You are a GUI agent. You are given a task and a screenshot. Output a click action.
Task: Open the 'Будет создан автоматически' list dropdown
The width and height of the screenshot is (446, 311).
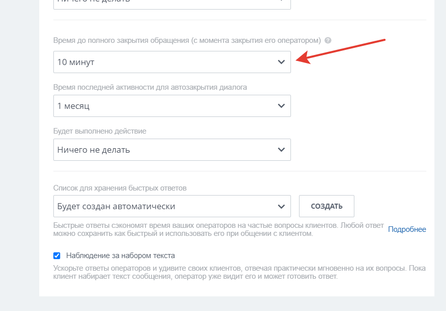[172, 206]
